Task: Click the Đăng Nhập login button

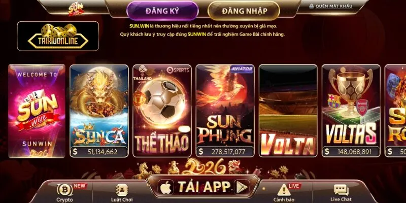Action: [244, 11]
